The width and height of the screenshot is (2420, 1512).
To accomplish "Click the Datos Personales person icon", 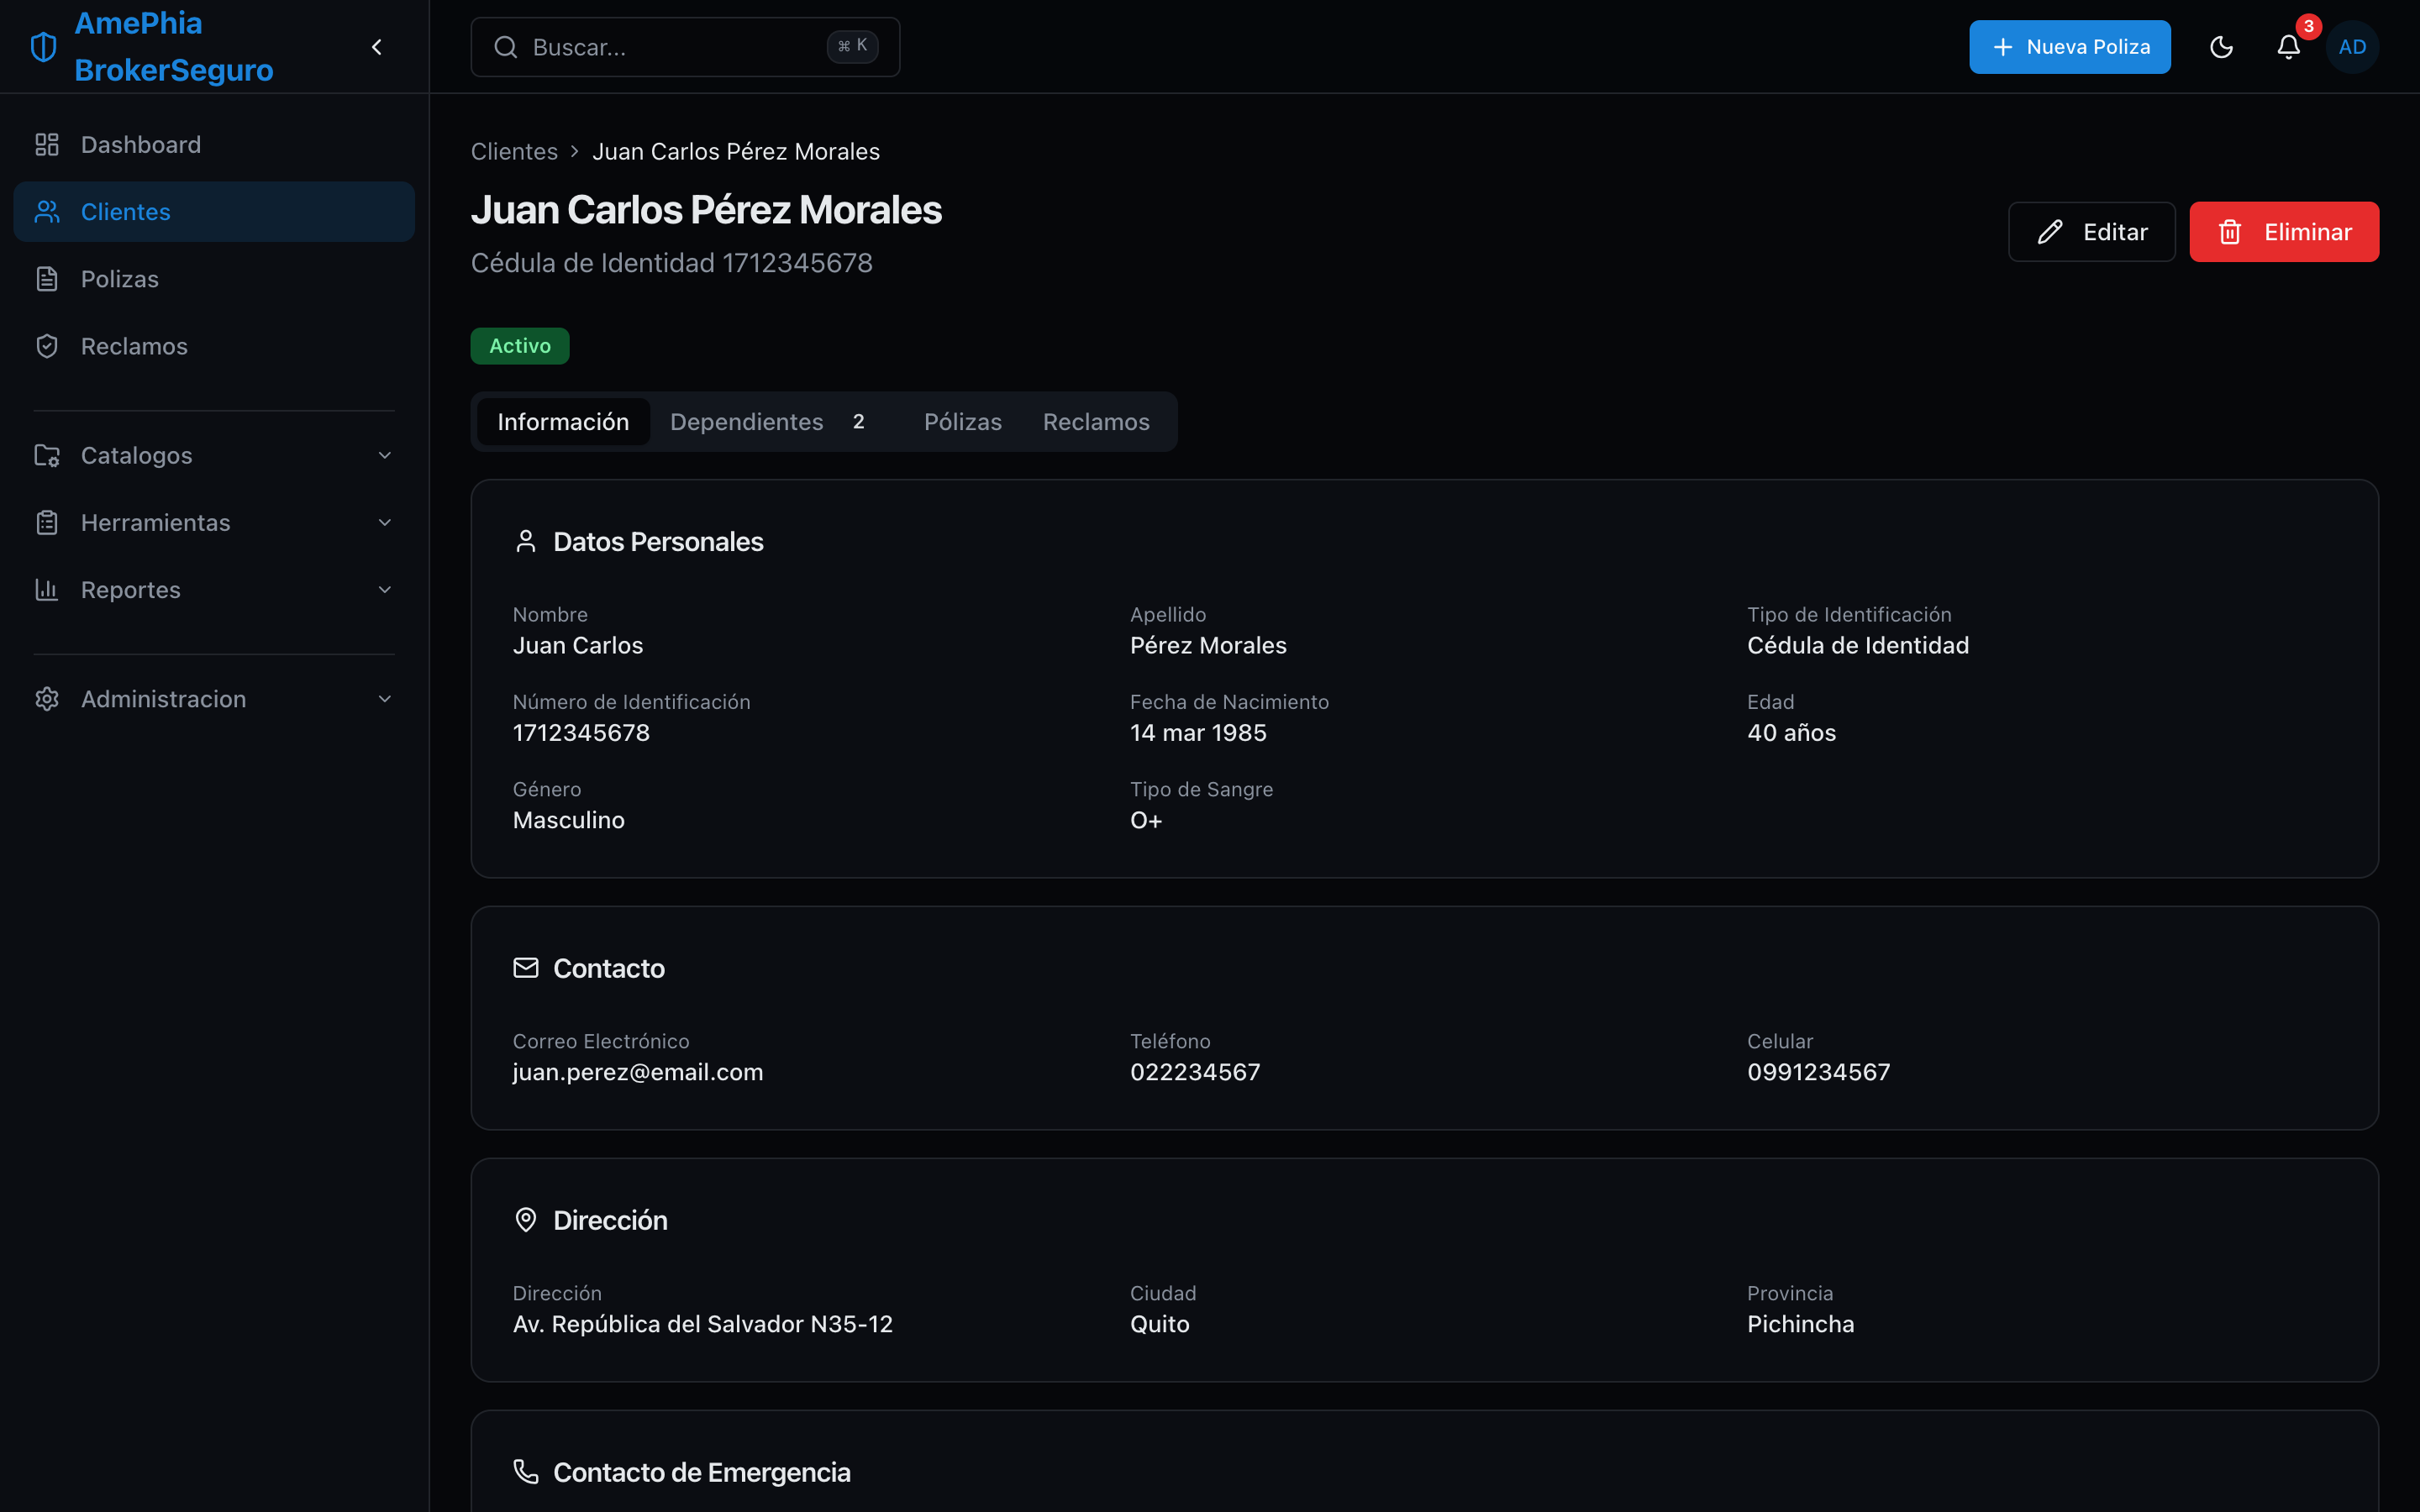I will coord(526,541).
